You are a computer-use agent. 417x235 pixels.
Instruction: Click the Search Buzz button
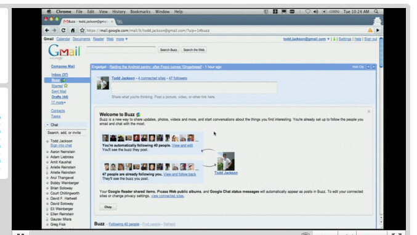[x=168, y=50]
